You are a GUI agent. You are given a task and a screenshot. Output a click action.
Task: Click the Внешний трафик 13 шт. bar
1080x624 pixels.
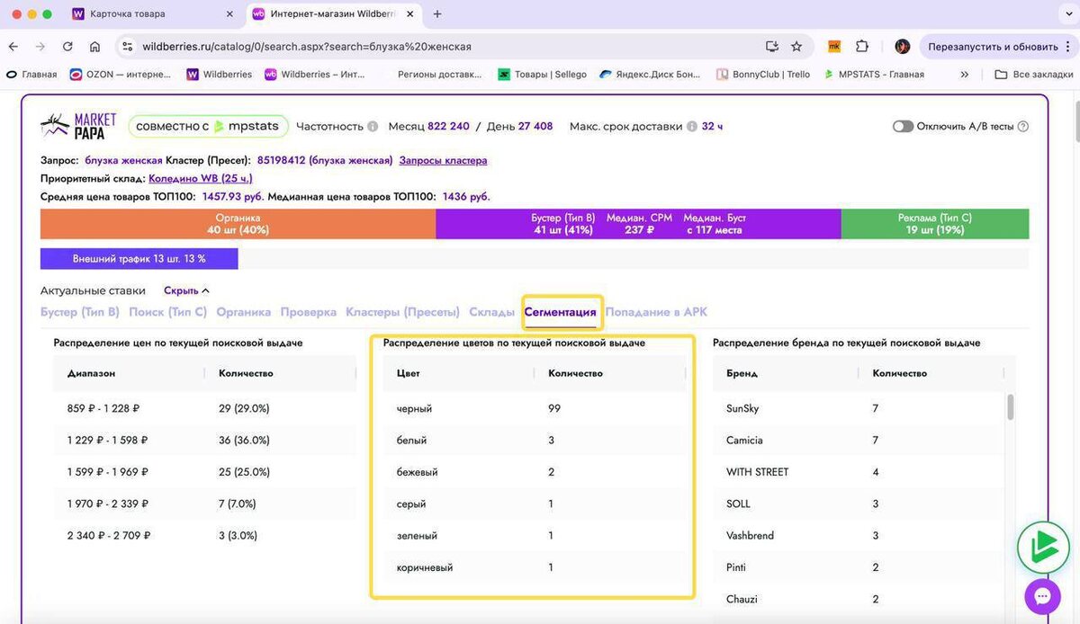coord(139,259)
